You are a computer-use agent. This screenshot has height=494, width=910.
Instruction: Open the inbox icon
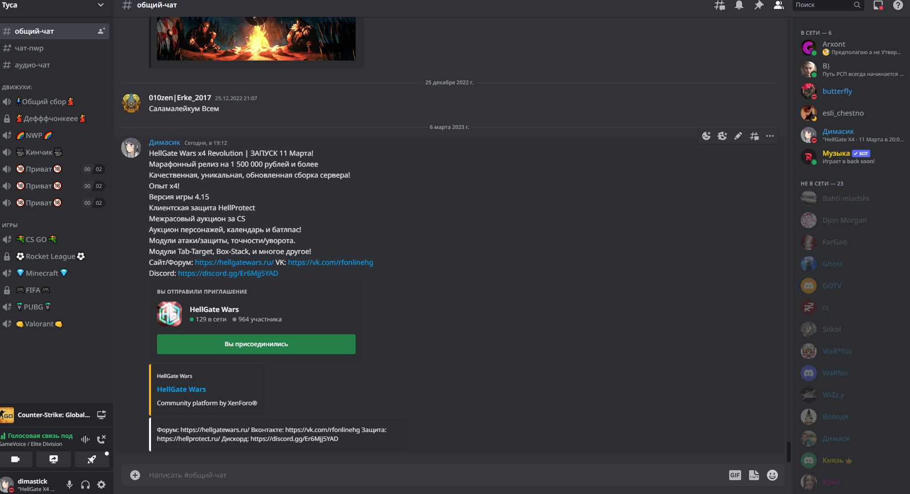[878, 5]
